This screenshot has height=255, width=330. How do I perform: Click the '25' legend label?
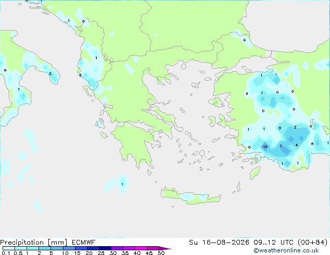point(101,253)
